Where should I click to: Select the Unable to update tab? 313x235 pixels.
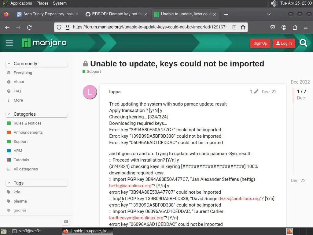click(x=186, y=14)
